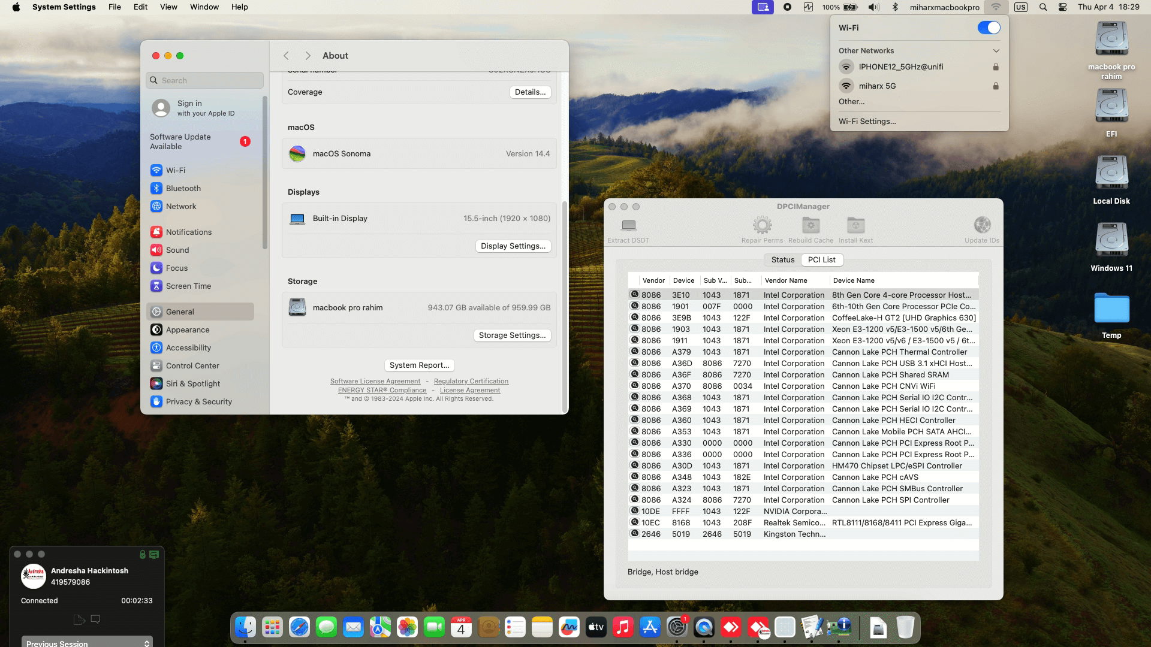The width and height of the screenshot is (1151, 647).
Task: Open the Software License Agreement link
Action: coord(375,381)
